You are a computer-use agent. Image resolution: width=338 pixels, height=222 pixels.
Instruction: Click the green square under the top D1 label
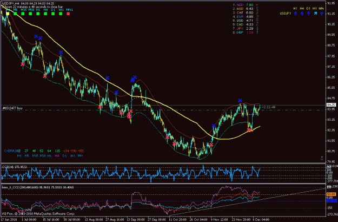[x=53, y=14]
